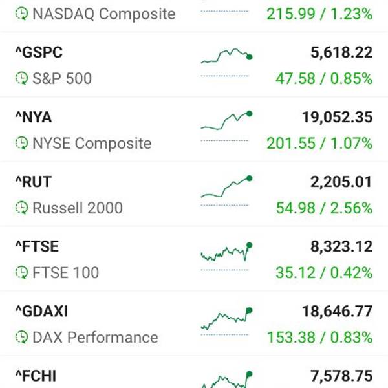
Task: Click the clock icon next to DAX Performance
Action: point(22,338)
